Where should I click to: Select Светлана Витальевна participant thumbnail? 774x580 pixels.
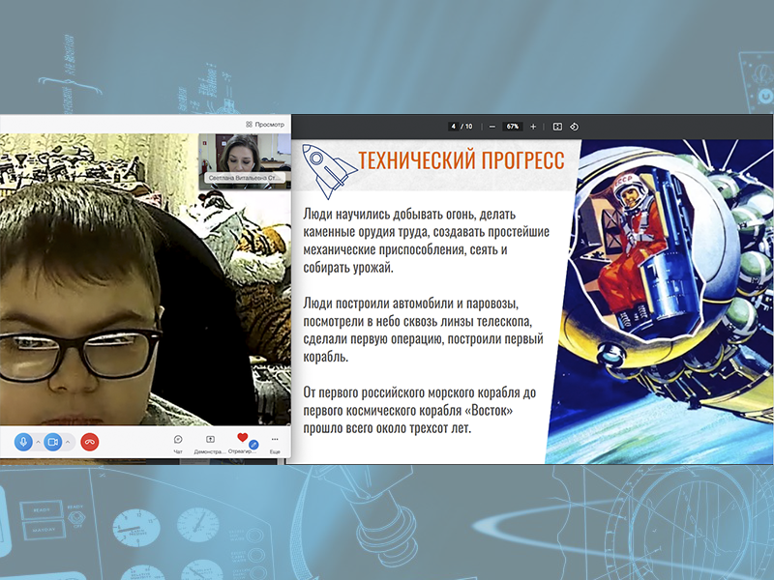(245, 161)
